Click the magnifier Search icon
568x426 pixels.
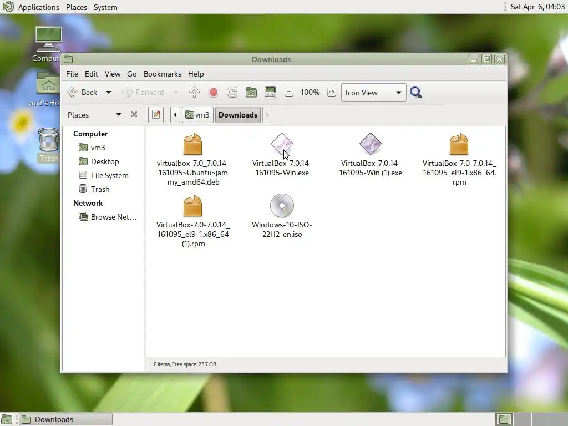416,93
